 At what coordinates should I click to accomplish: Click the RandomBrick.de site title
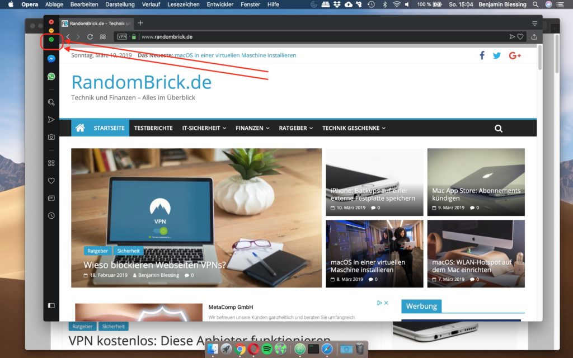(x=142, y=82)
